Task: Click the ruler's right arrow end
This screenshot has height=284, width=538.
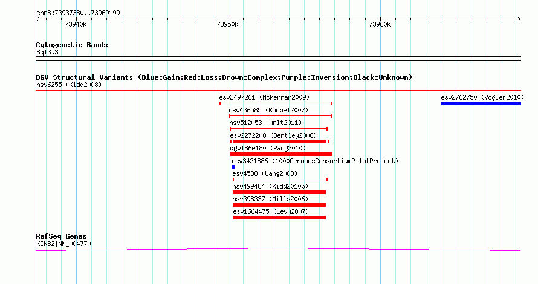Action: 519,19
